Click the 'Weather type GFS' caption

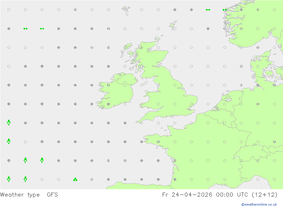(29, 195)
